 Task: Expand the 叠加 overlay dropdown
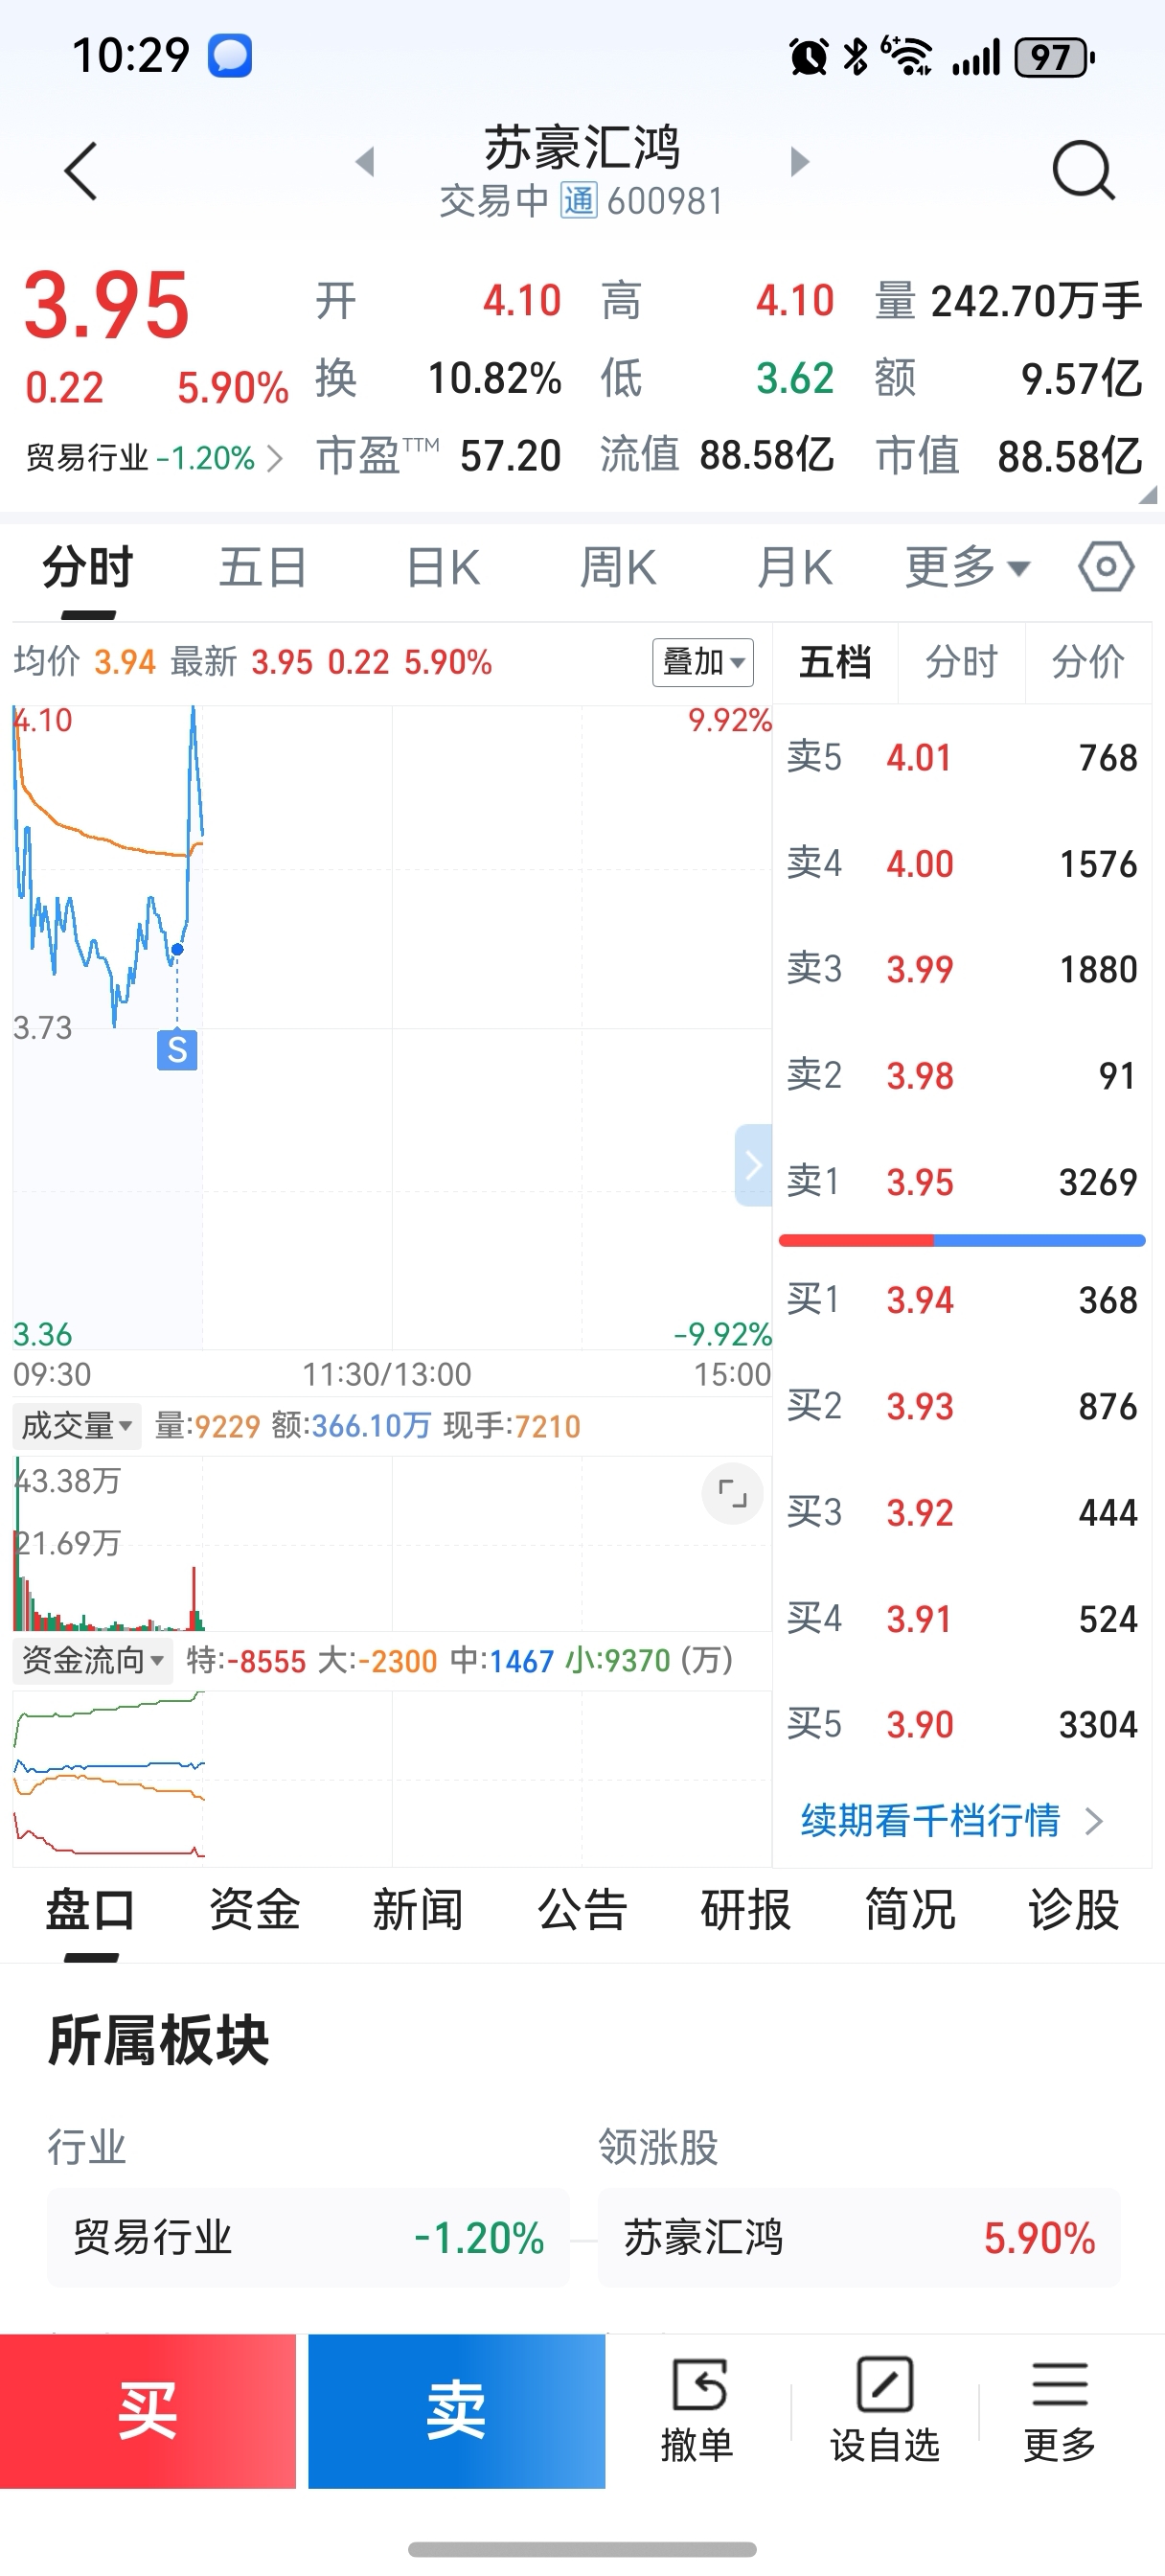click(703, 662)
